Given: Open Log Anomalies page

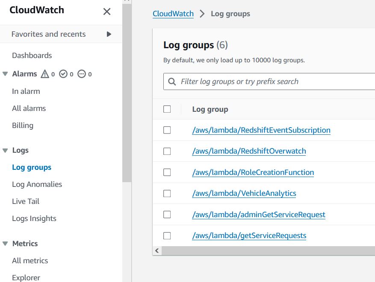Looking at the screenshot, I should coord(37,184).
